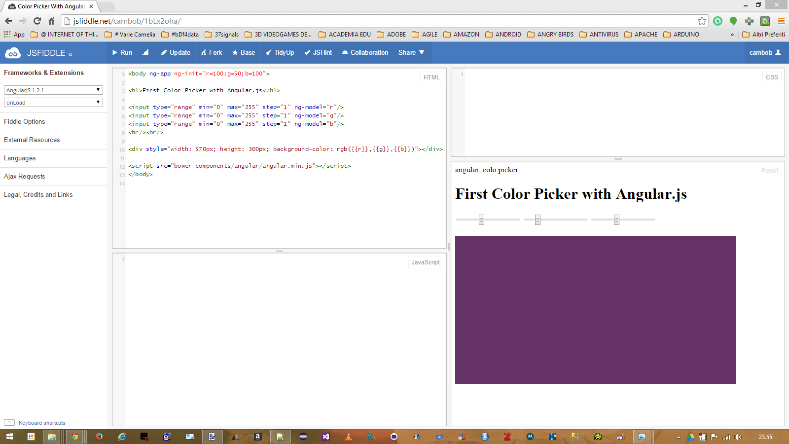Image resolution: width=789 pixels, height=444 pixels.
Task: Run TidyUp on the code
Action: (x=280, y=53)
